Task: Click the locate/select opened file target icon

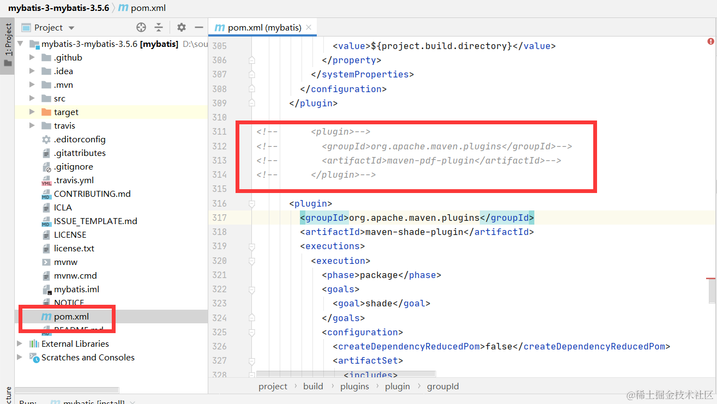Action: pyautogui.click(x=141, y=27)
